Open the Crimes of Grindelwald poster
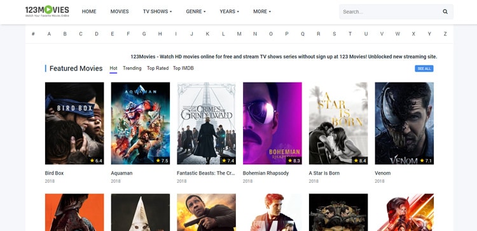The image size is (477, 231). [x=206, y=123]
